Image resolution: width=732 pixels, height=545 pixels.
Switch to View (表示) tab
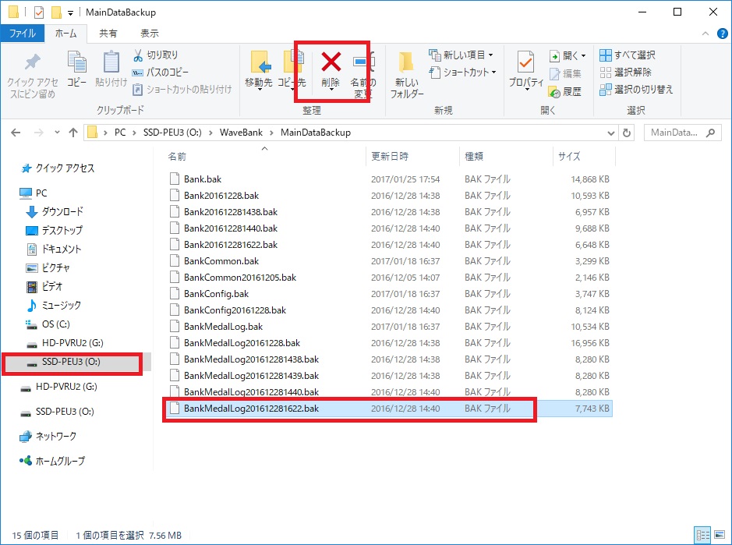coord(150,34)
